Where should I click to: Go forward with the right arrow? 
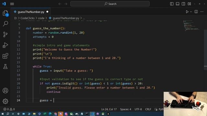[x=66, y=4]
